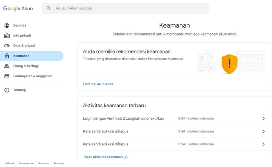Click the Persyaratan footer link

pos(26,163)
